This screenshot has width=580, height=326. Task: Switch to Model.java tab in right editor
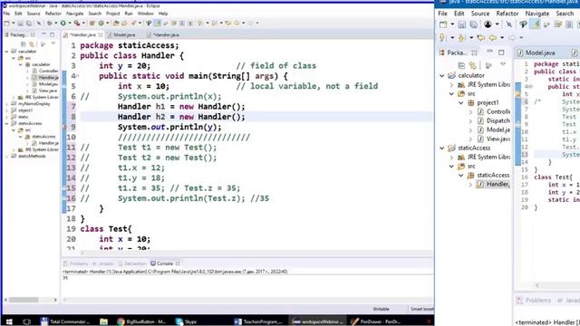(540, 53)
